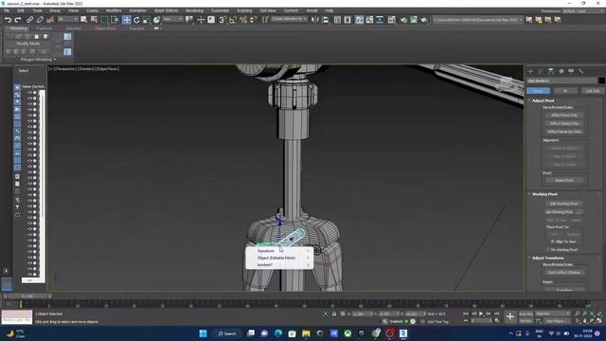Click the object name input field
Image resolution: width=606 pixels, height=341 pixels.
561,81
